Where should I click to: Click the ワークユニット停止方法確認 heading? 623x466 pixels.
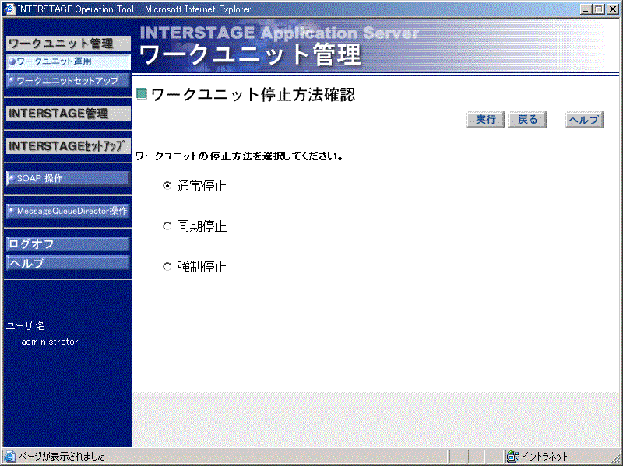coord(253,95)
